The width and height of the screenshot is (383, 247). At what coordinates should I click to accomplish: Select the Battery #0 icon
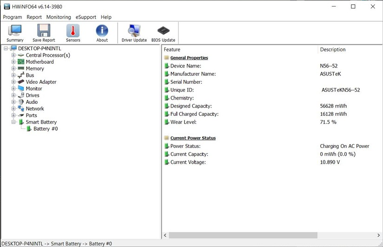coord(29,129)
